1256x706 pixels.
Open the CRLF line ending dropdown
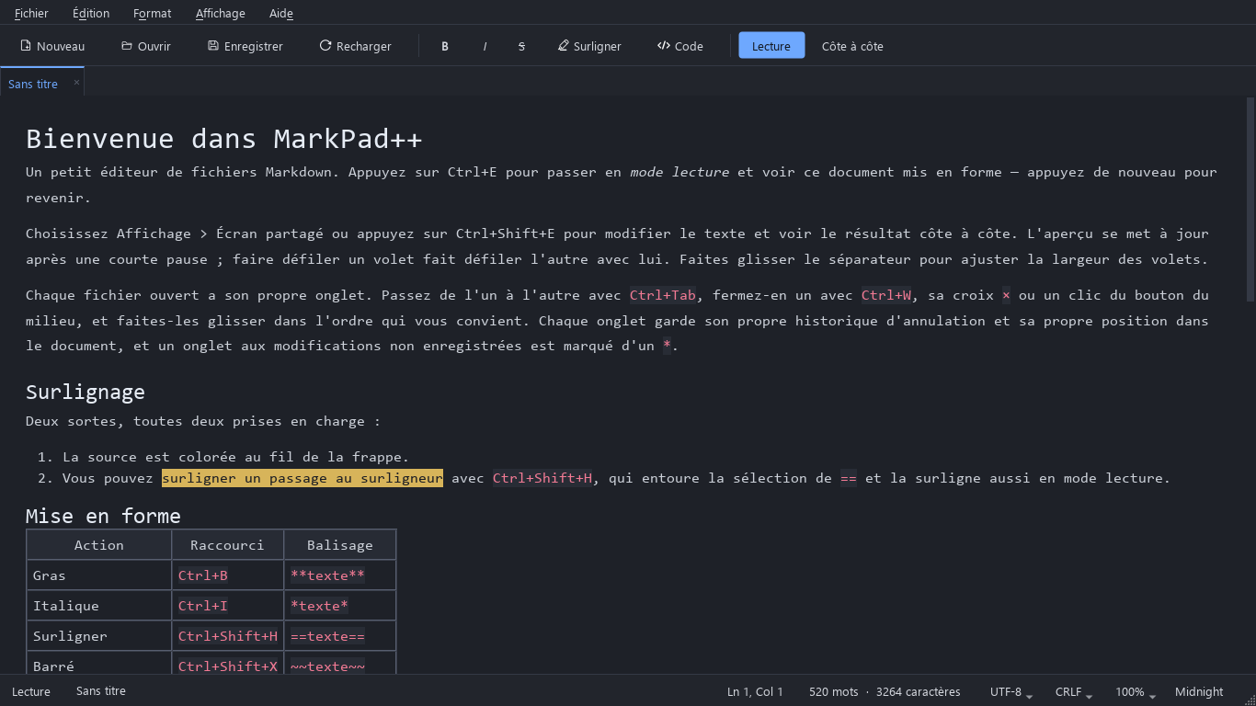coord(1073,691)
